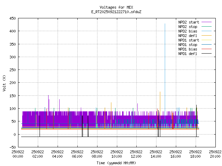Viewport: 222px width, 166px height.
Task: Click the E_RT20250921222710.sfduZ file name subtitle
Action: click(116, 12)
